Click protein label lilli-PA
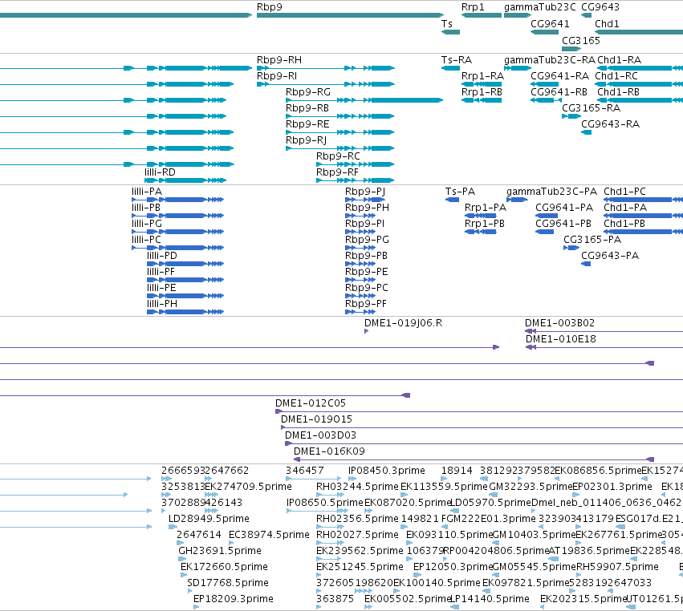 (x=146, y=192)
